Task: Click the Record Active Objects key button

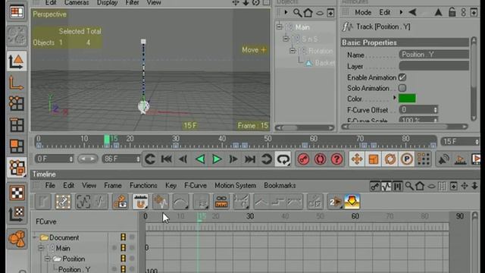Action: [x=303, y=159]
